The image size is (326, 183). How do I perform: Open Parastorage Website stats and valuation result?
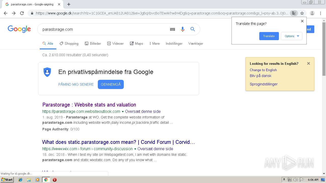click(89, 105)
